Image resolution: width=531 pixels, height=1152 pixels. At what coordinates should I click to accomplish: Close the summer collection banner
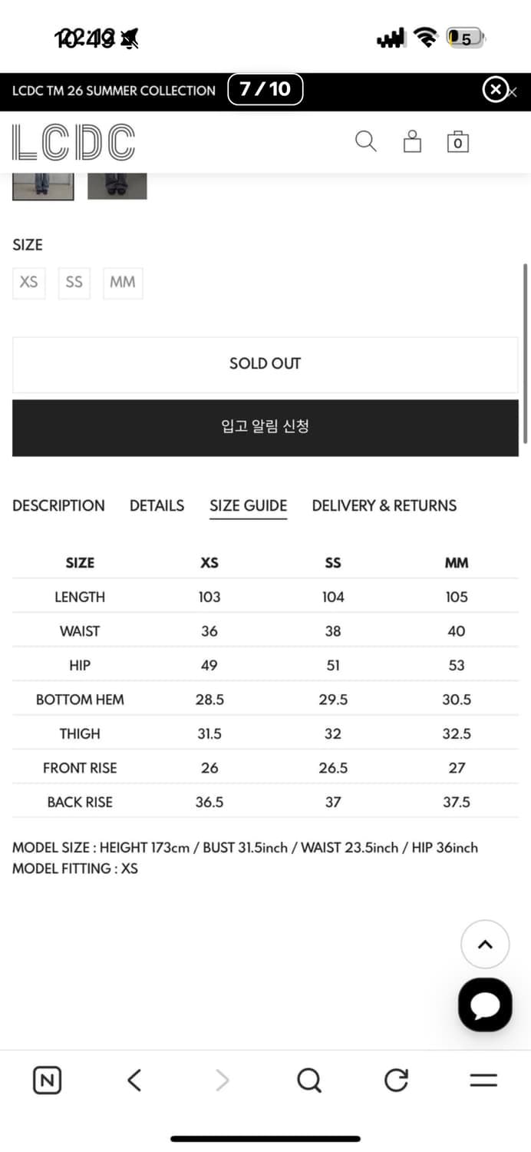[x=496, y=90]
